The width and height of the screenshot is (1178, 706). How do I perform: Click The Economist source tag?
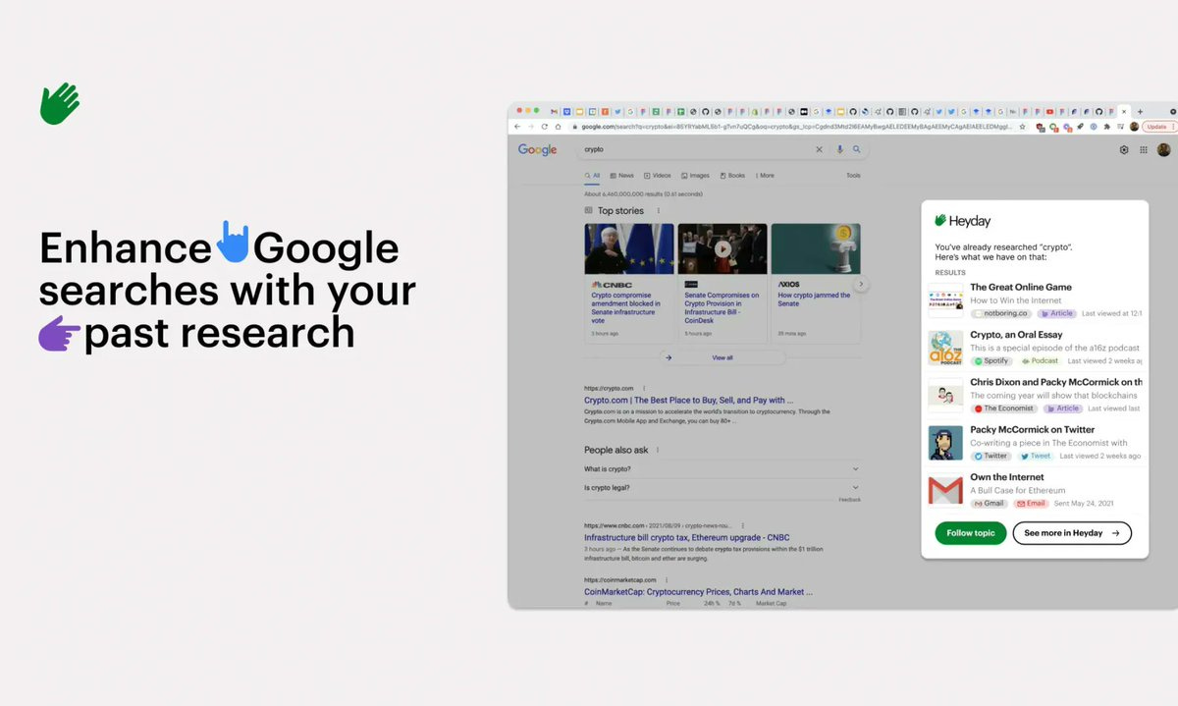(1004, 408)
